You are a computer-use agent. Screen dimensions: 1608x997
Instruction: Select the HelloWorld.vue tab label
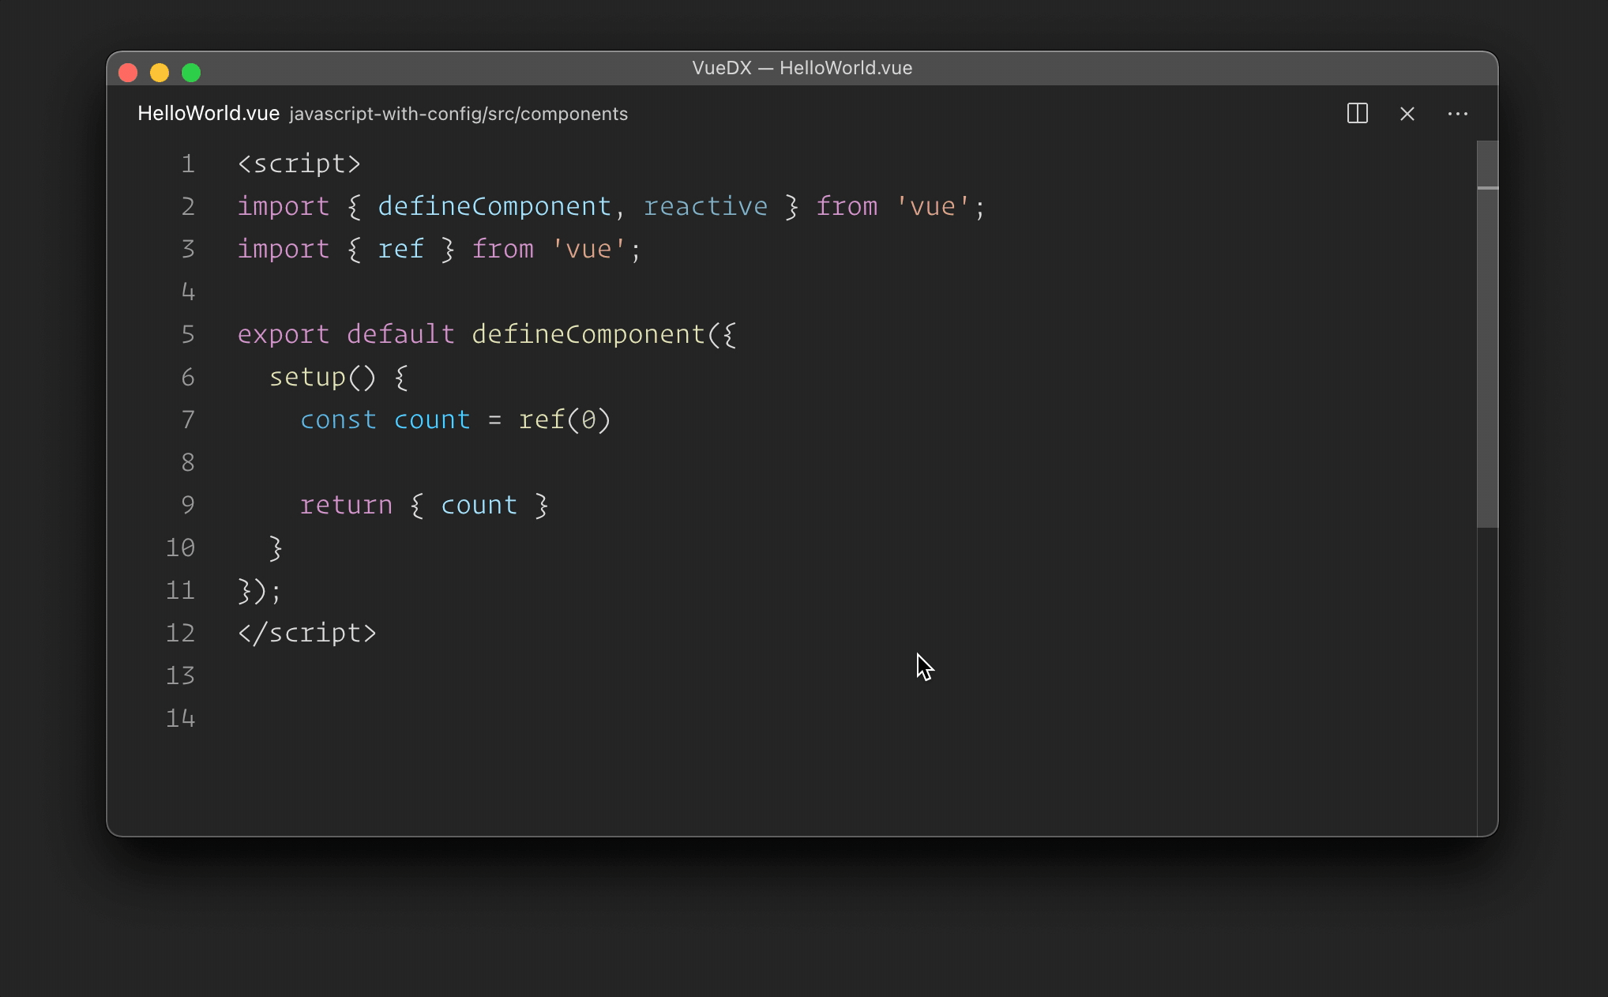pos(209,114)
